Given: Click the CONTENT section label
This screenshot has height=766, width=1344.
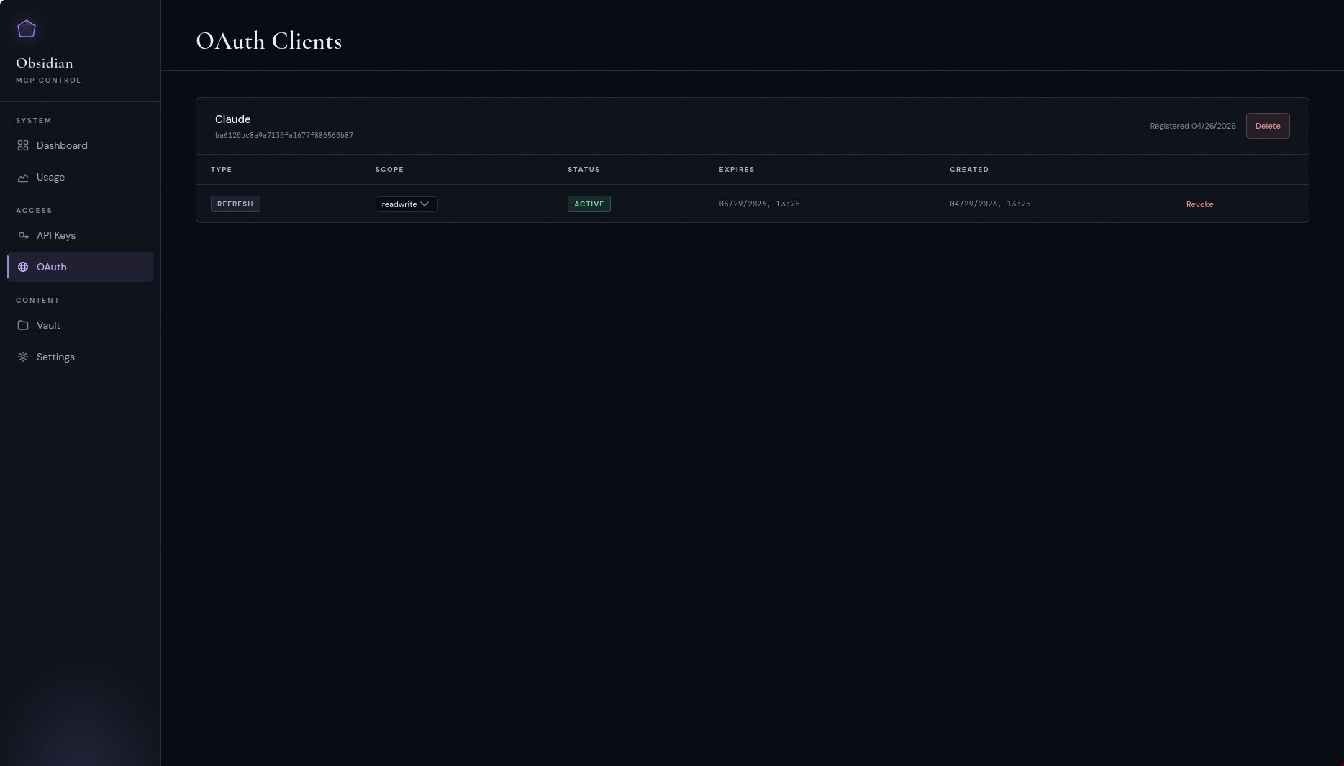Looking at the screenshot, I should (x=37, y=301).
